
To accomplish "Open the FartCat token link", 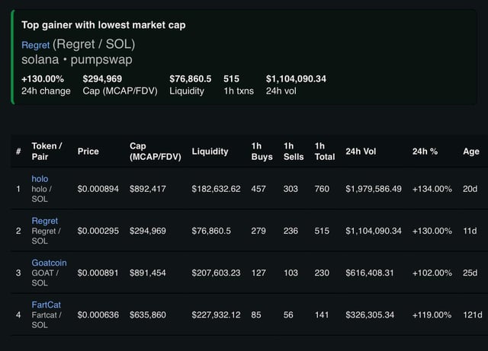I will [x=46, y=305].
